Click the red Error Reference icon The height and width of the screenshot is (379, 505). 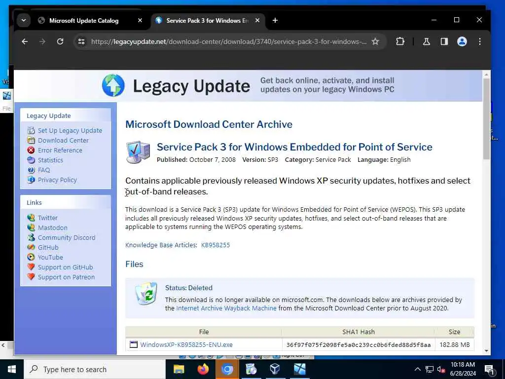click(31, 150)
